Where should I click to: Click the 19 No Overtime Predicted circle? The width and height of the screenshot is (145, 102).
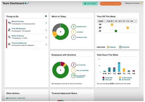point(74,76)
